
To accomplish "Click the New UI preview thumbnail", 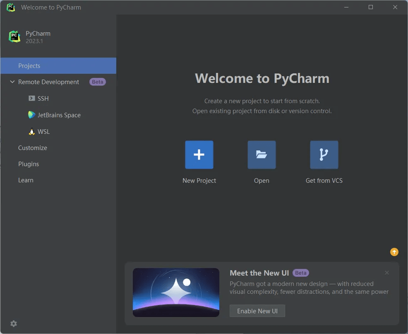I will click(x=176, y=292).
